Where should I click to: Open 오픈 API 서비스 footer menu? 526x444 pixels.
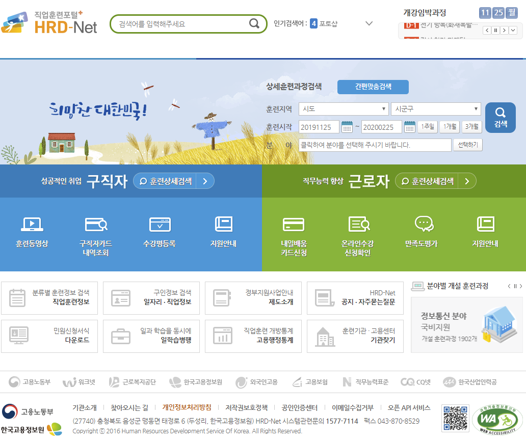tap(409, 407)
